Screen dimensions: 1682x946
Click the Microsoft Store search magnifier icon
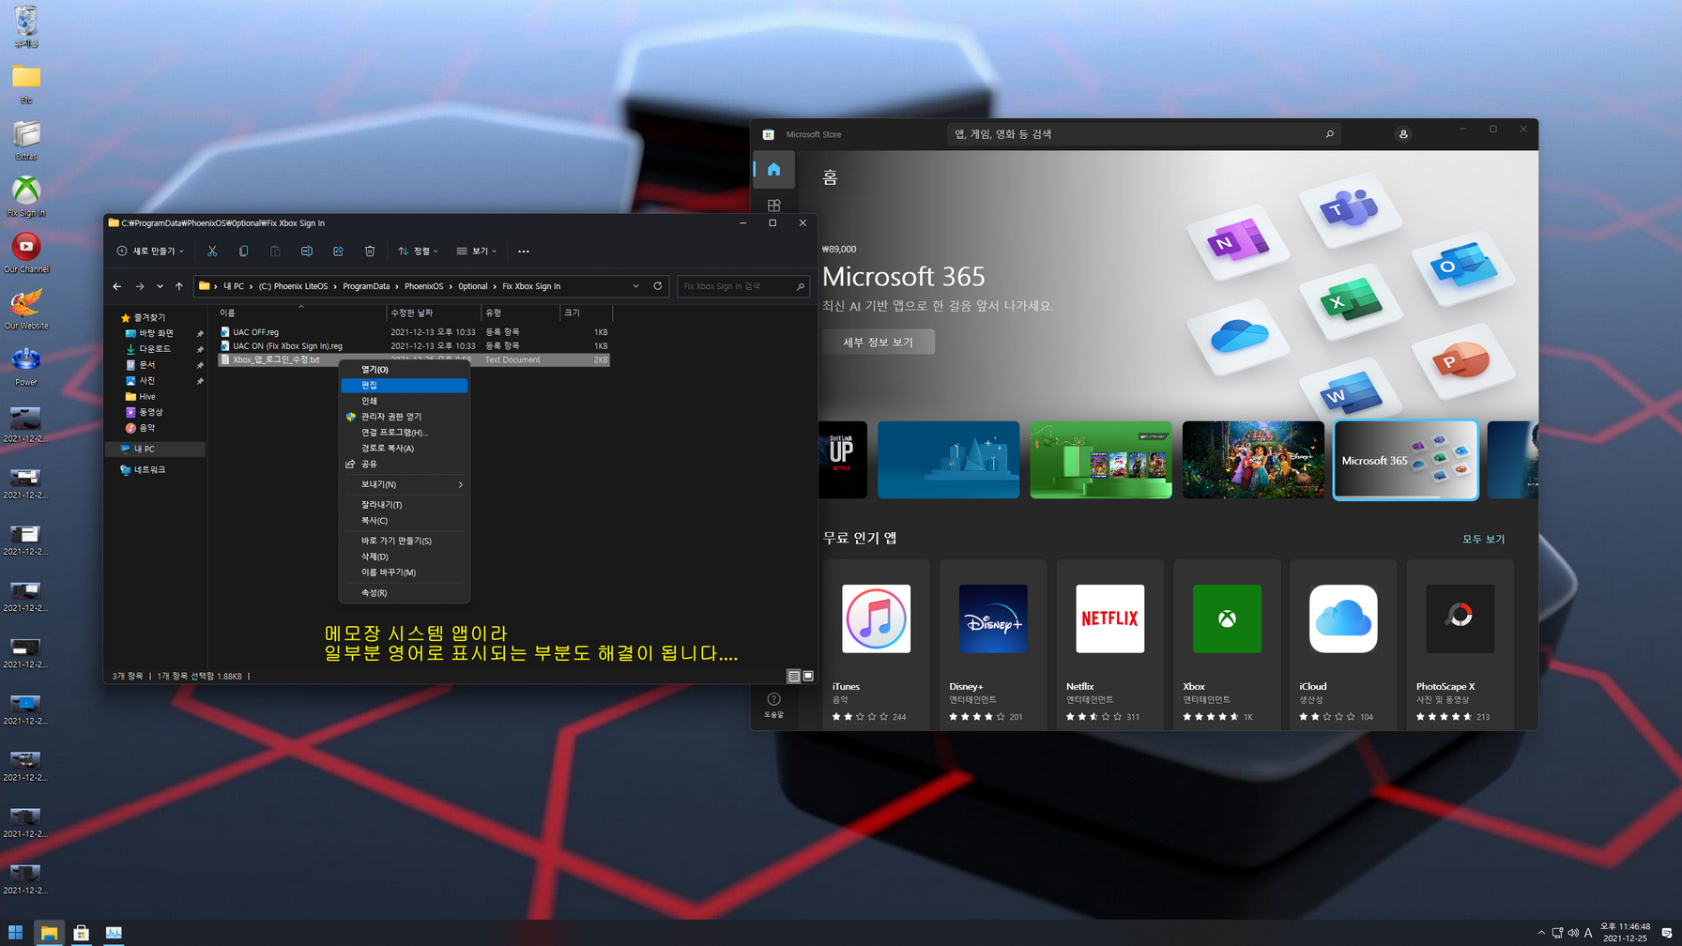click(x=1329, y=134)
